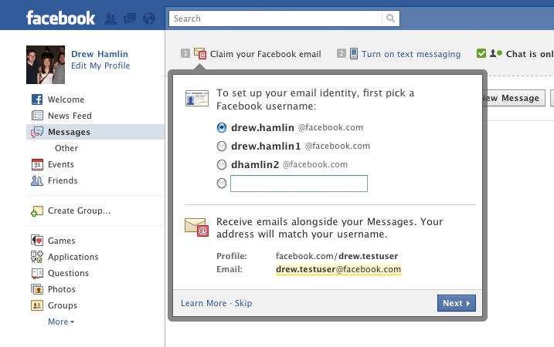Click the facebook.com/drew.testuser profile URL
Screen dimensions: 554x347
[337, 256]
